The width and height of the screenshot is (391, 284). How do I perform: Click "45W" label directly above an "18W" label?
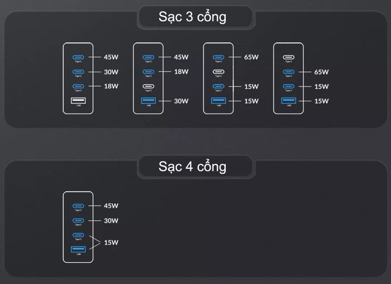pos(181,57)
